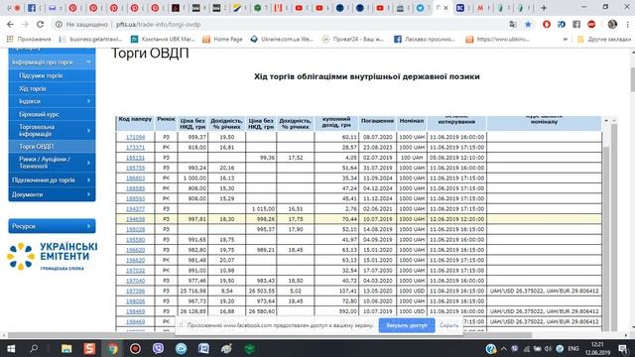Image resolution: width=635 pixels, height=357 pixels.
Task: Open the orange S app in taskbar
Action: 89,348
